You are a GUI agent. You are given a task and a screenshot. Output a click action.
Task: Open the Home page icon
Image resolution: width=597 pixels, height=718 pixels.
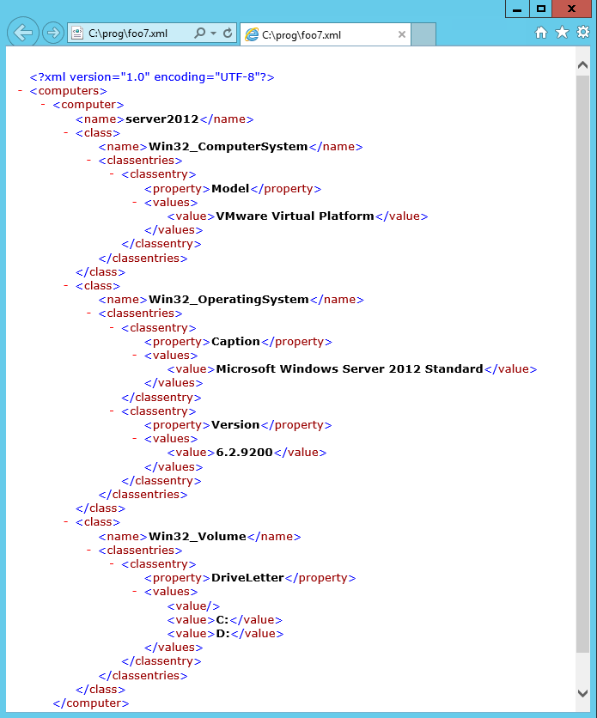pyautogui.click(x=541, y=33)
